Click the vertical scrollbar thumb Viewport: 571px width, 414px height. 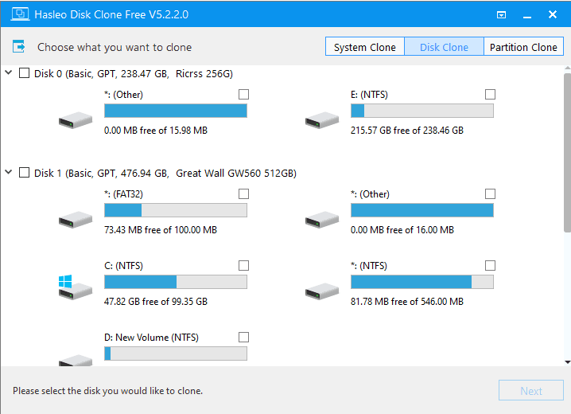[x=567, y=152]
